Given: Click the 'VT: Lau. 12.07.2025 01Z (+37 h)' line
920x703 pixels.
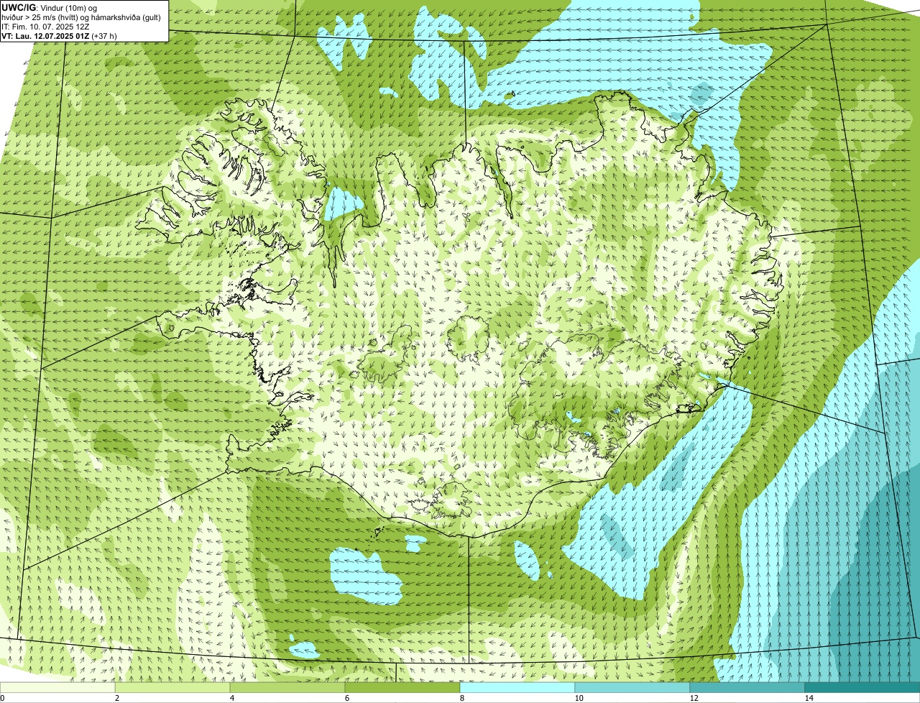Looking at the screenshot, I should 59,35.
